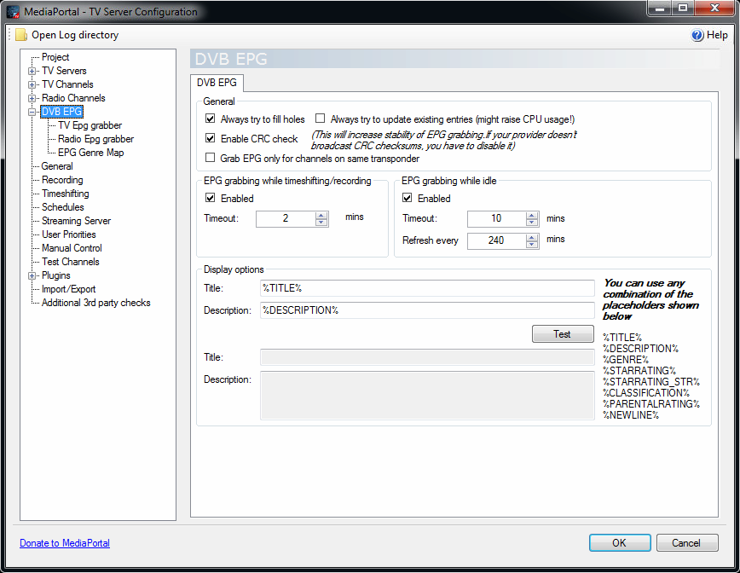Select Schedules in the tree
This screenshot has width=740, height=573.
(63, 208)
